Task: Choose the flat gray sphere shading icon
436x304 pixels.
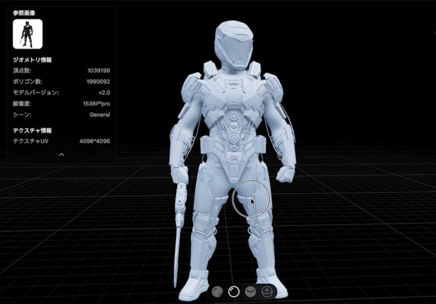Action: click(x=250, y=291)
